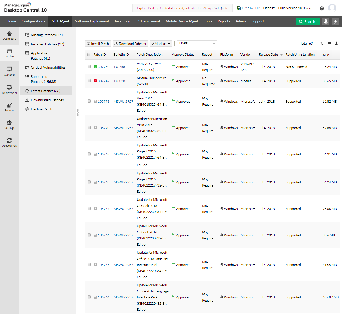Viewport: 346px width, 314px height.
Task: Select the checkbox for patch 105771
Action: tap(89, 101)
